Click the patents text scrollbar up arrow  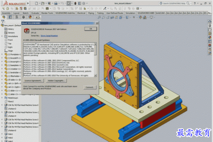[x=95, y=44]
